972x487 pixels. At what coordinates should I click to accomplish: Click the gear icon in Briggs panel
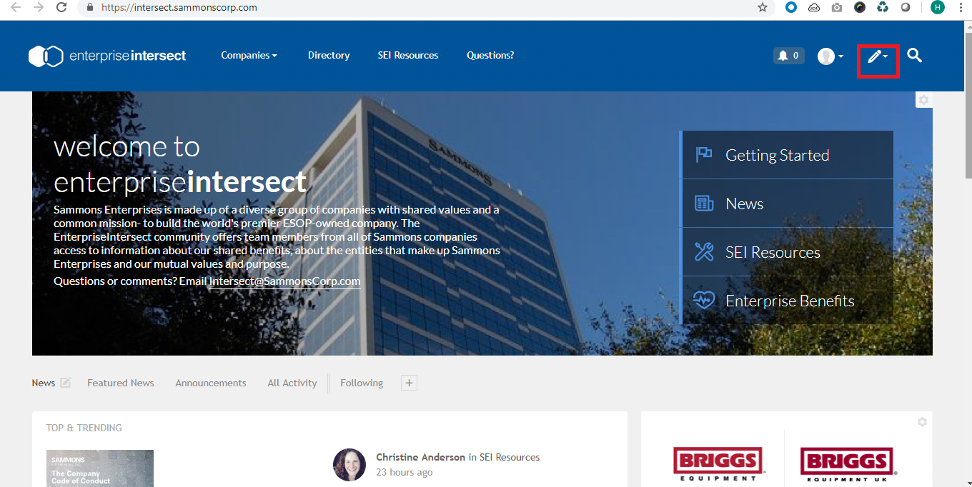coord(922,422)
